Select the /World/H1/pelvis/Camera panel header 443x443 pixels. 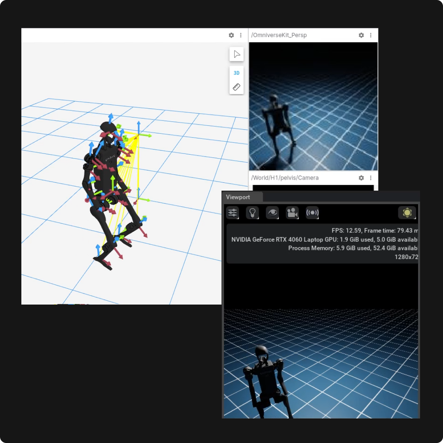pos(285,178)
